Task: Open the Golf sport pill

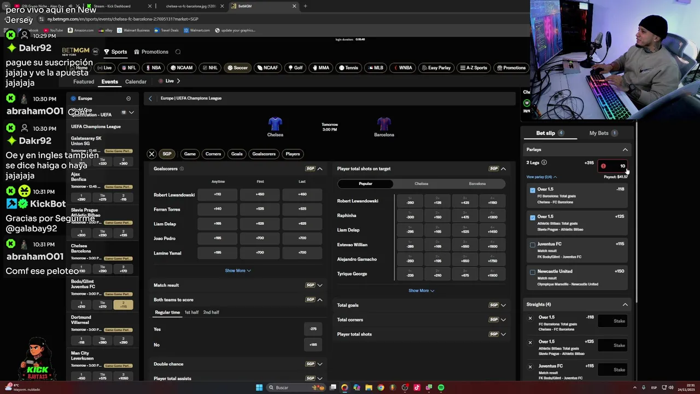Action: (x=295, y=68)
